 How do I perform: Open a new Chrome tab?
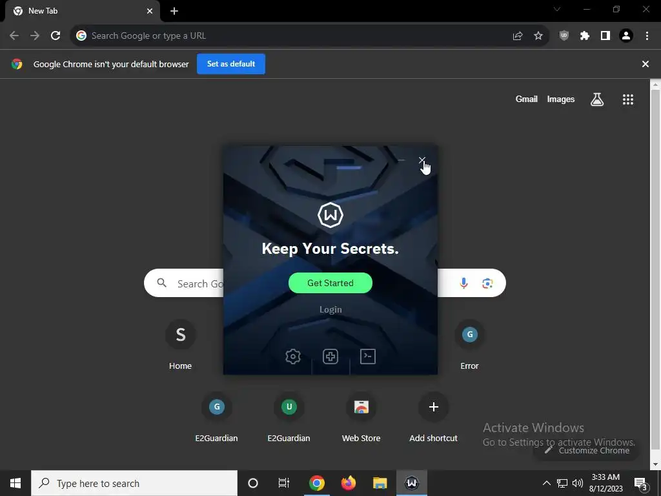174,11
